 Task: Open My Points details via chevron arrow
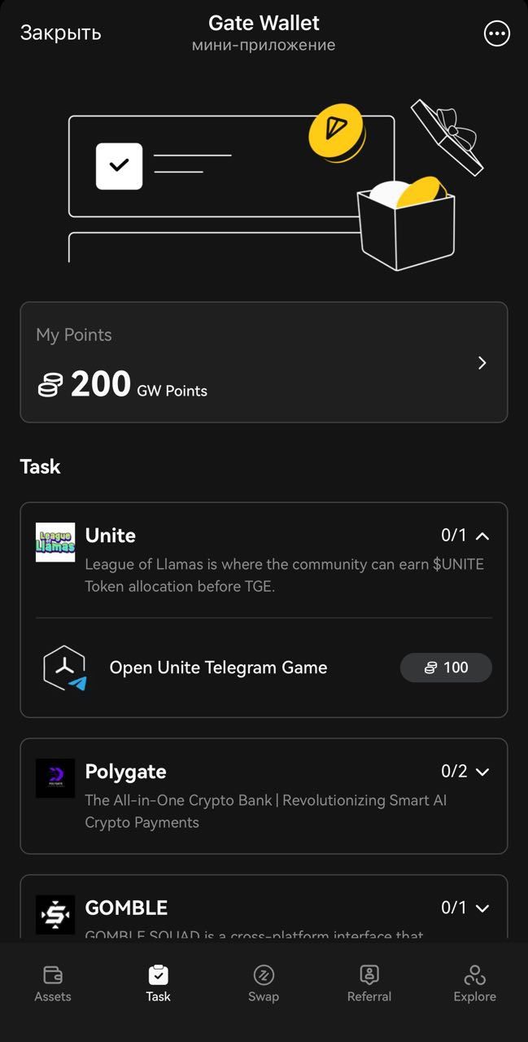coord(481,362)
